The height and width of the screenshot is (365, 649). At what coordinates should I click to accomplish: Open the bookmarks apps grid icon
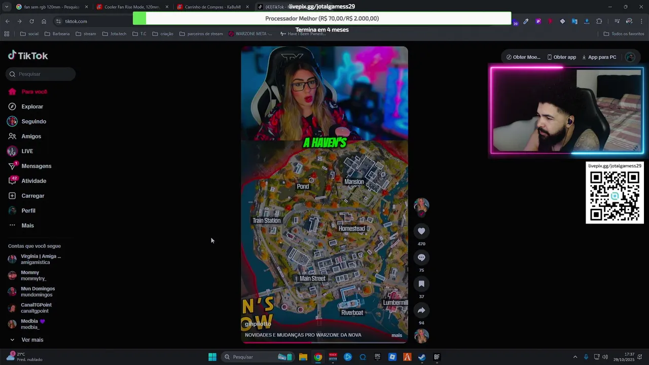[x=7, y=34]
